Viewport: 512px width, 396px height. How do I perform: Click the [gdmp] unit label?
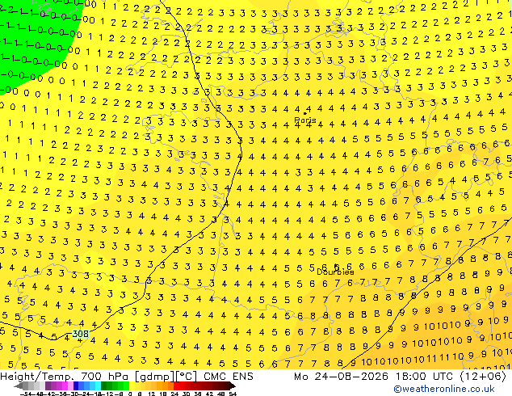tap(155, 377)
